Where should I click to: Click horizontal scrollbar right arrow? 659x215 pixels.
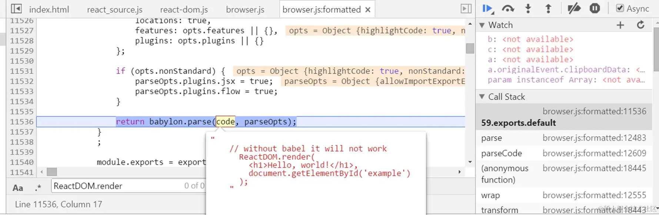(x=459, y=172)
